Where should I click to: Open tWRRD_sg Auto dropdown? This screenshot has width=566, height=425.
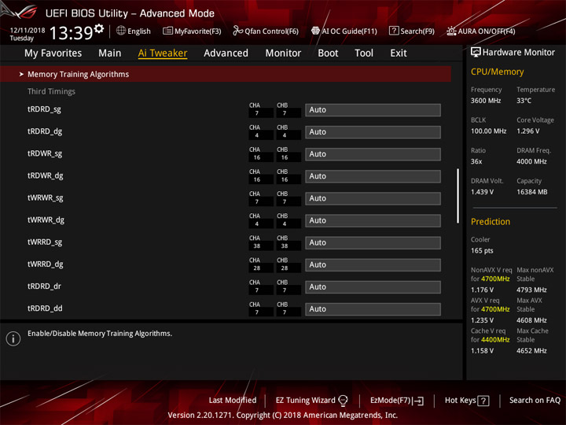tap(373, 242)
